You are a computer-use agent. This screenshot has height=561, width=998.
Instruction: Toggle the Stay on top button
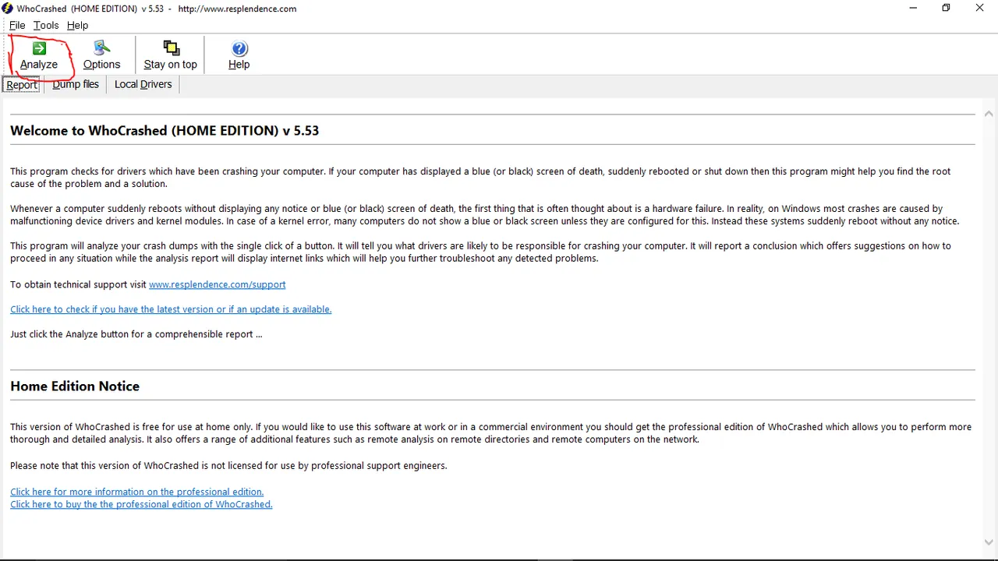pyautogui.click(x=171, y=55)
